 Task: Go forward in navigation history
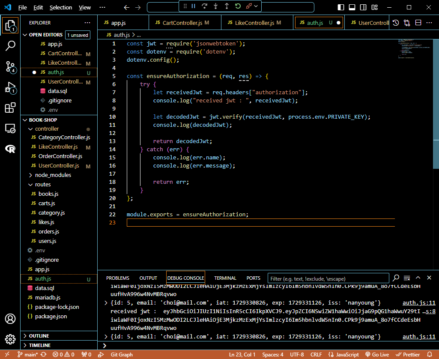[138, 8]
